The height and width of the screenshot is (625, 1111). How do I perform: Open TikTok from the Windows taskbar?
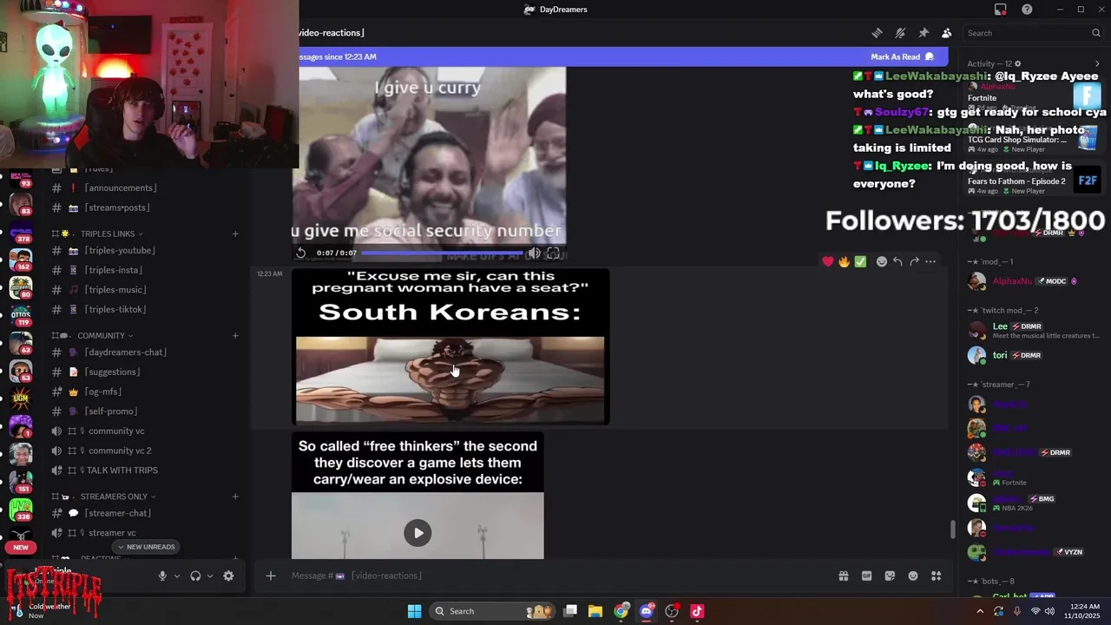click(x=697, y=611)
